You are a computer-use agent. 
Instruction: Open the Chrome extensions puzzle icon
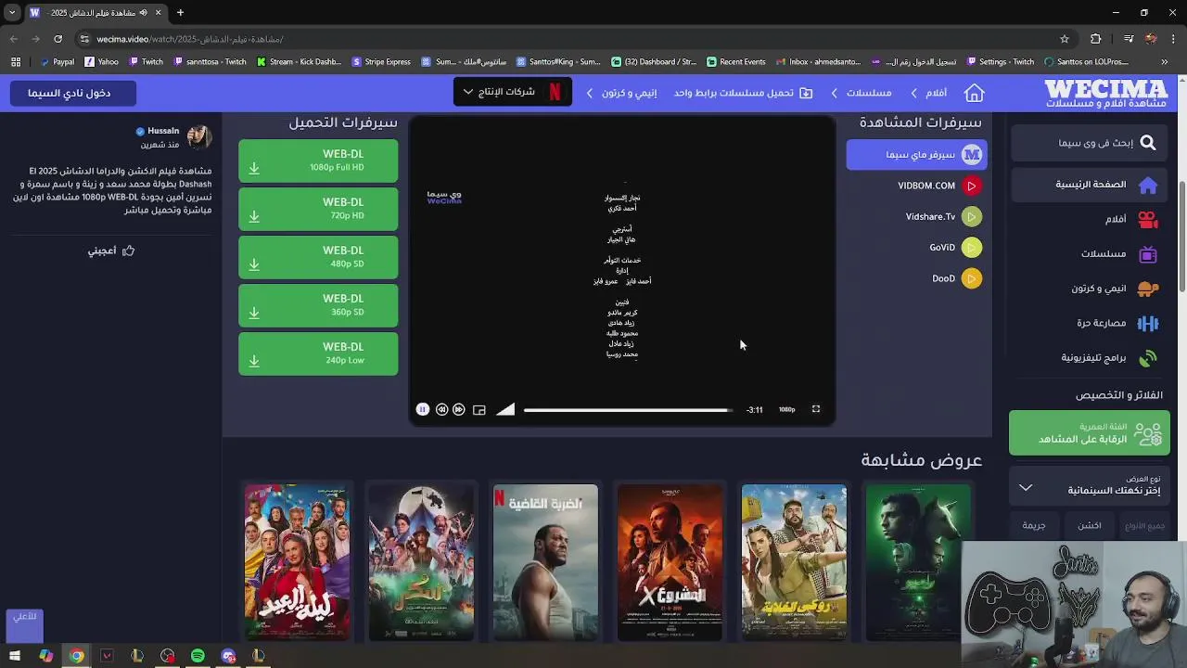(x=1096, y=39)
